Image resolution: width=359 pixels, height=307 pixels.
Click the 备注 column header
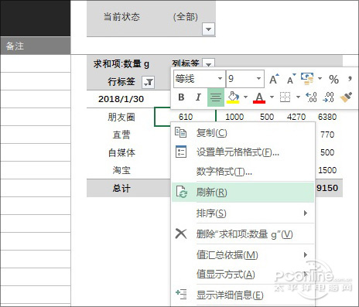[x=36, y=46]
